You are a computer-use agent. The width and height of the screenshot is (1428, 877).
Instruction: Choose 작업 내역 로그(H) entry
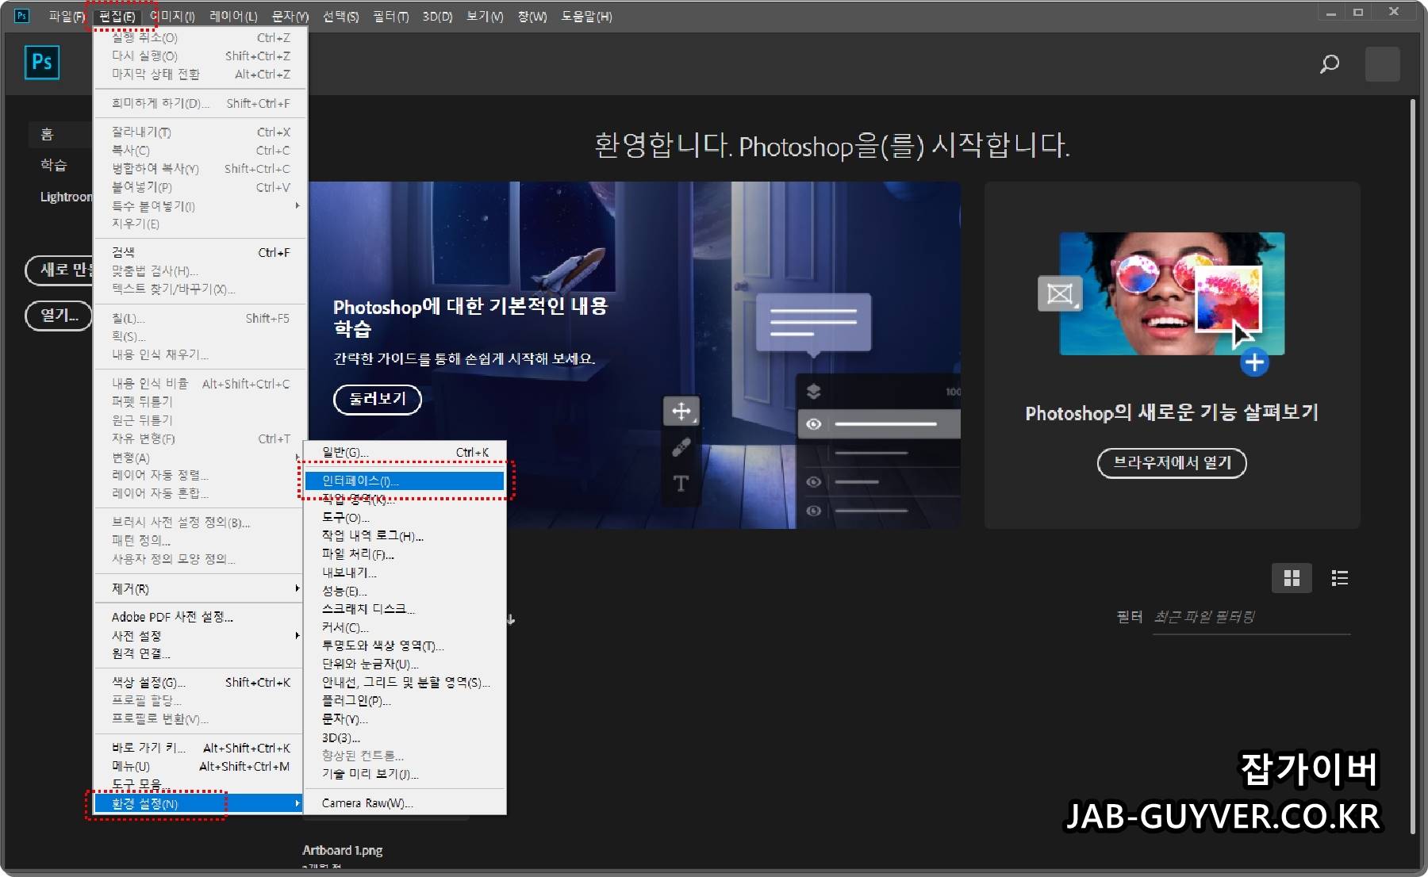click(x=405, y=536)
